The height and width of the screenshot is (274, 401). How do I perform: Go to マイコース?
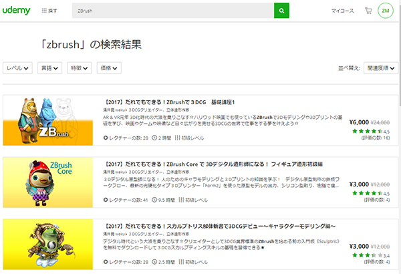[x=343, y=11]
